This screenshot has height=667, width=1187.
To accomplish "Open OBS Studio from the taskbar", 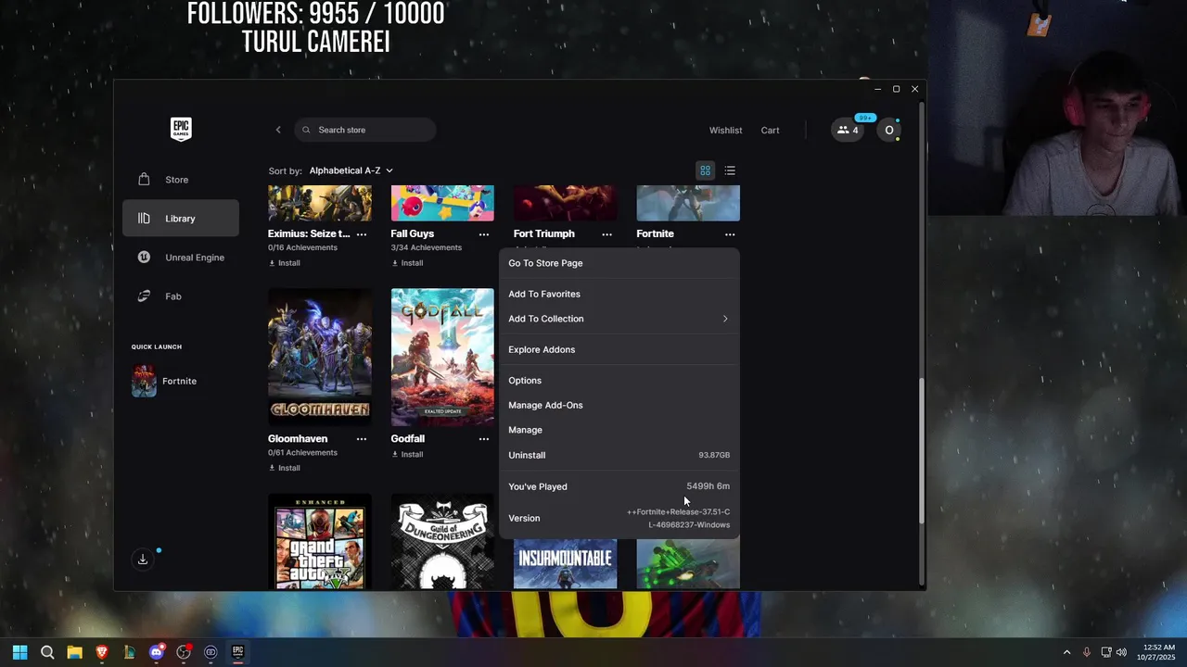I will pos(184,652).
